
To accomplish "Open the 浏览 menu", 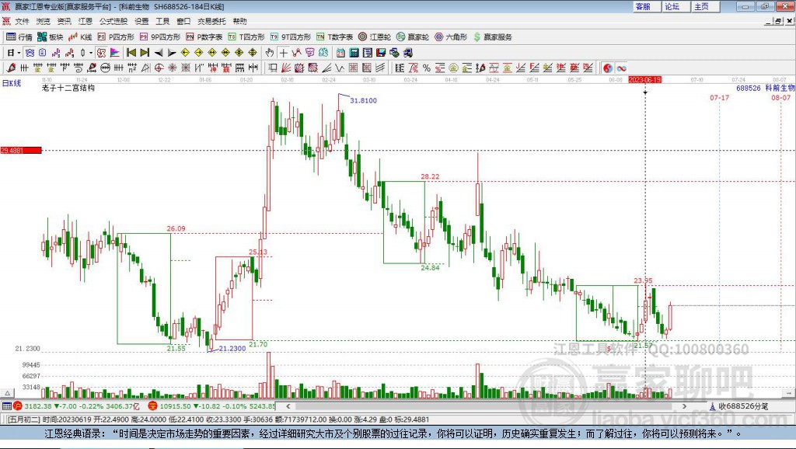I will (44, 21).
